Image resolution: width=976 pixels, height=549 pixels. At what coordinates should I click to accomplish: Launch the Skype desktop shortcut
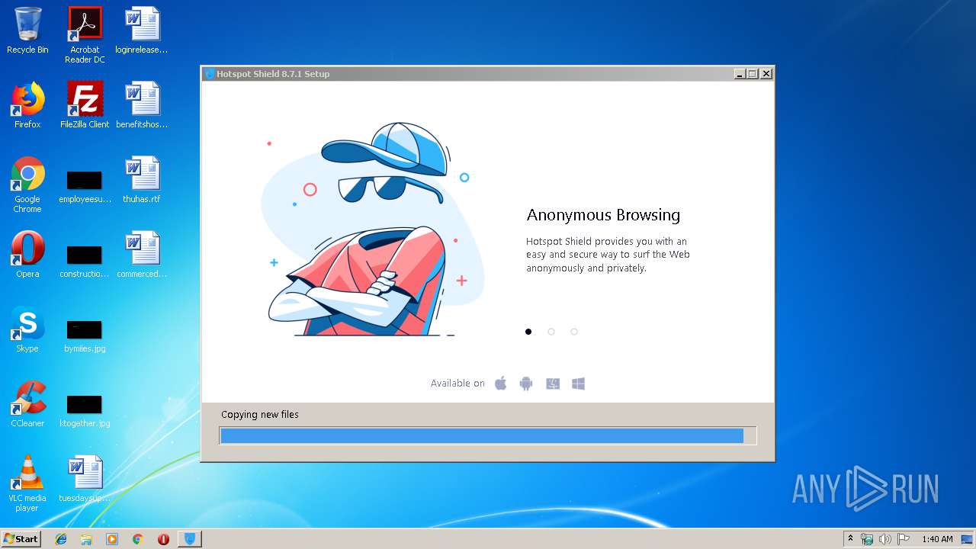pyautogui.click(x=27, y=329)
